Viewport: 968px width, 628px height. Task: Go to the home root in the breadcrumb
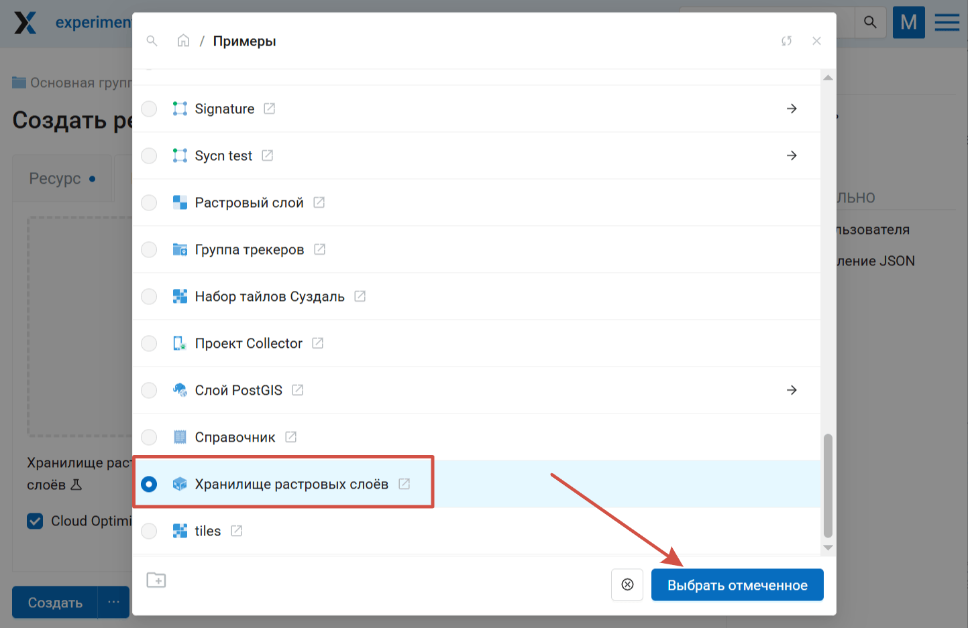pyautogui.click(x=183, y=41)
